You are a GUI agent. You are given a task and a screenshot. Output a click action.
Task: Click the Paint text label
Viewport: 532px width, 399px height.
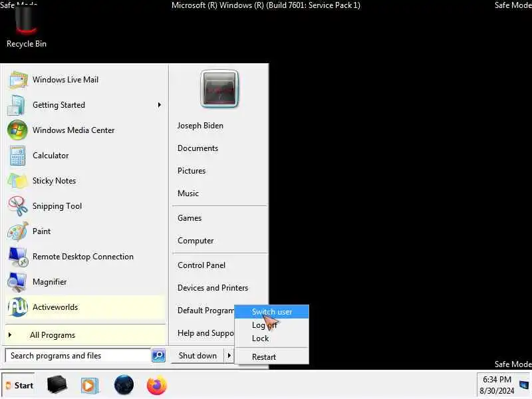click(41, 231)
